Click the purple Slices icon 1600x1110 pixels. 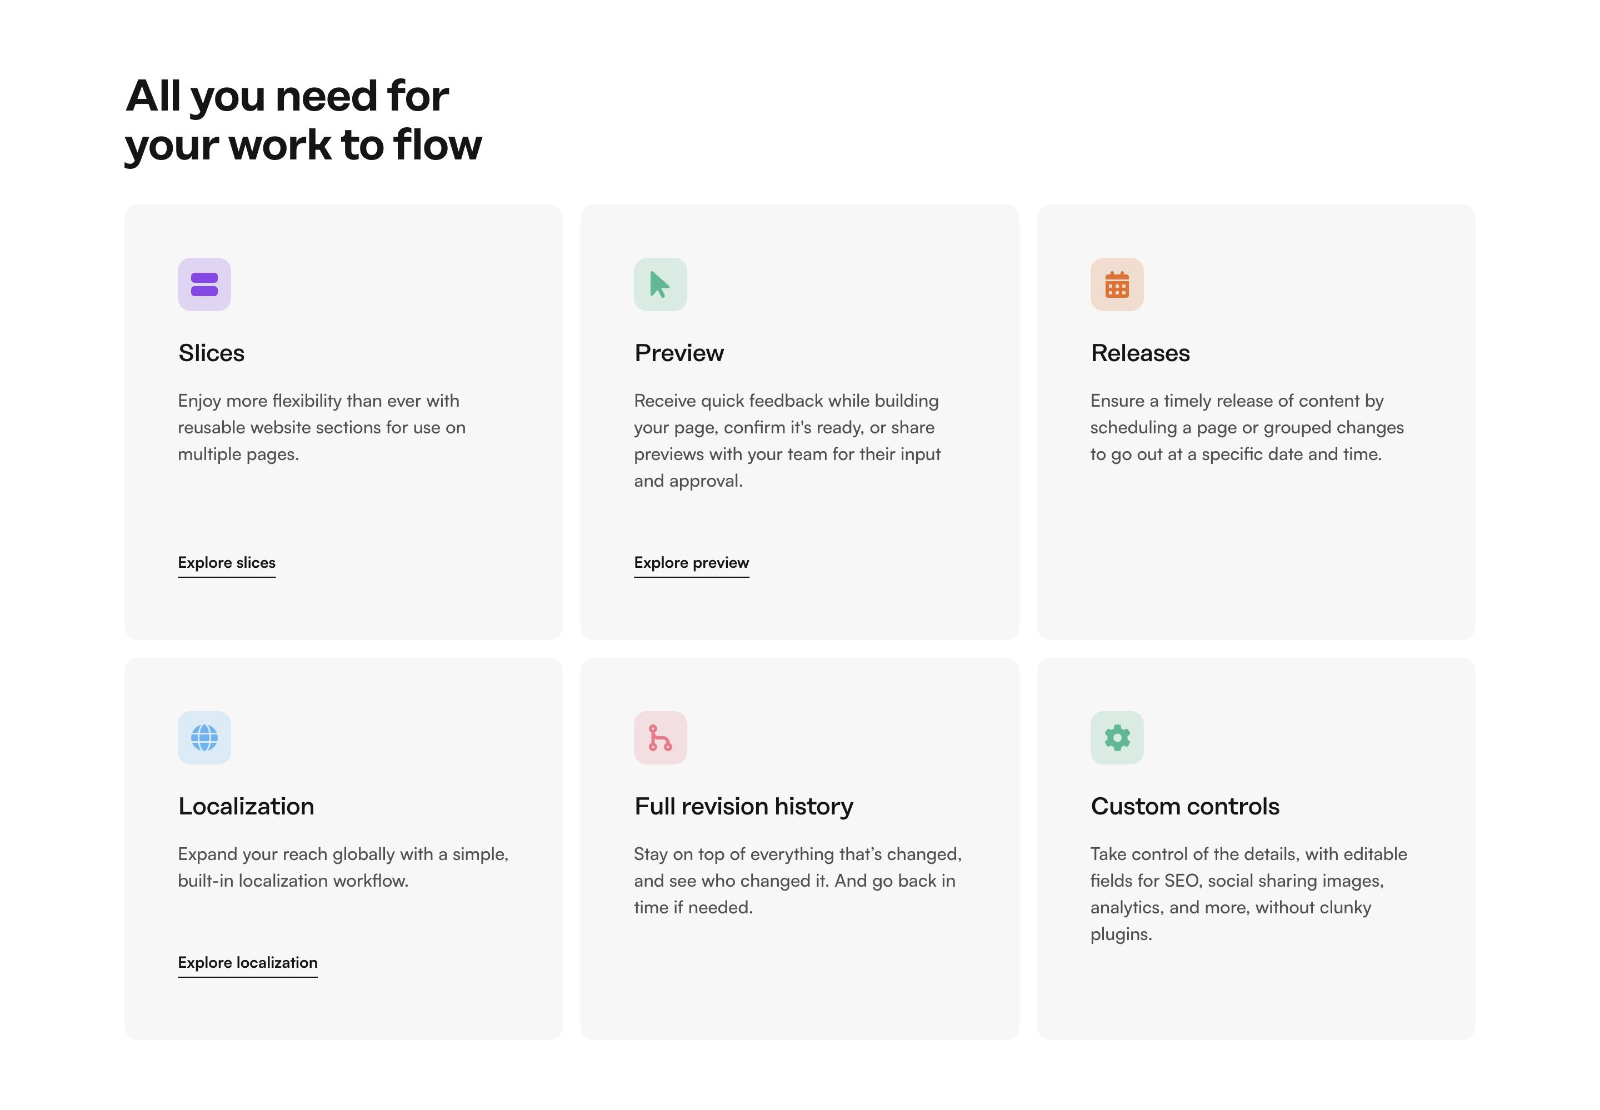pos(204,284)
